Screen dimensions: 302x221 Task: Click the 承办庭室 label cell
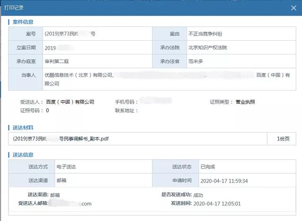(25, 61)
